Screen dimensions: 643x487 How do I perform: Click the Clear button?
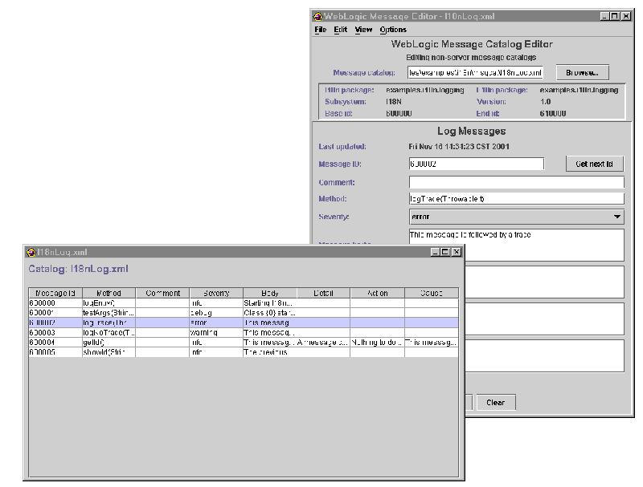(x=496, y=402)
